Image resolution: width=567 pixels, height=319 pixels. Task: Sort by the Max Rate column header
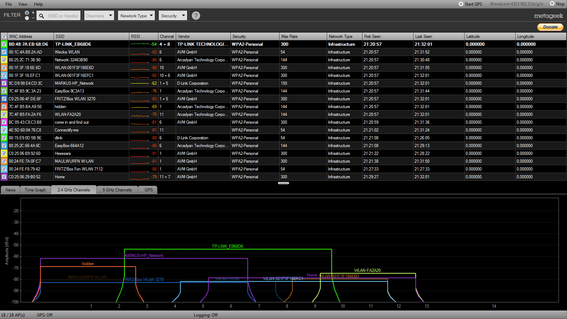pyautogui.click(x=303, y=37)
